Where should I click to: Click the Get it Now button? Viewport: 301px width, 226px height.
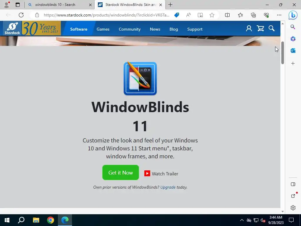[x=121, y=172]
